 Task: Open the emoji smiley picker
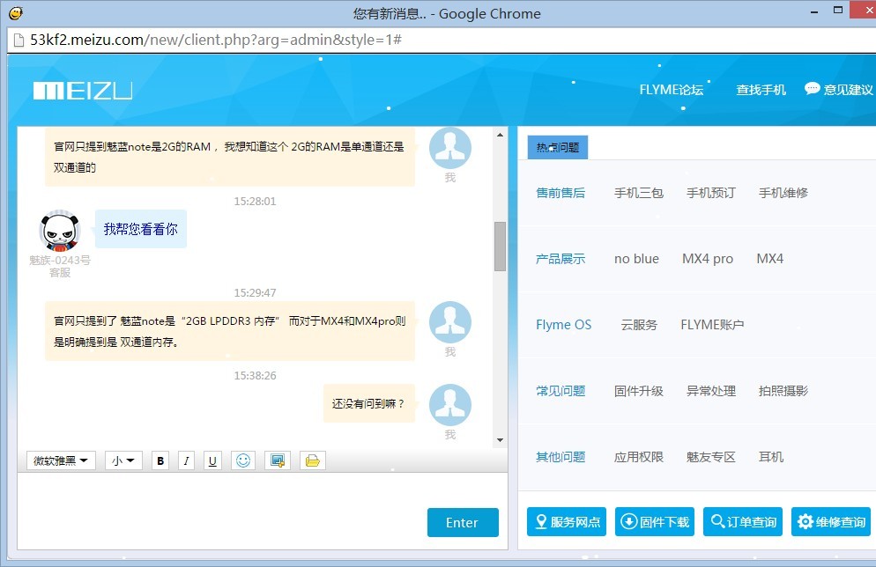tap(243, 461)
